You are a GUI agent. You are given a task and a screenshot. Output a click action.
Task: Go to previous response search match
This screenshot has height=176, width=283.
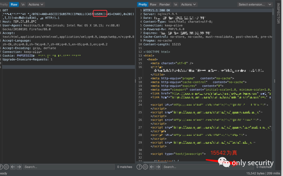click(x=152, y=167)
